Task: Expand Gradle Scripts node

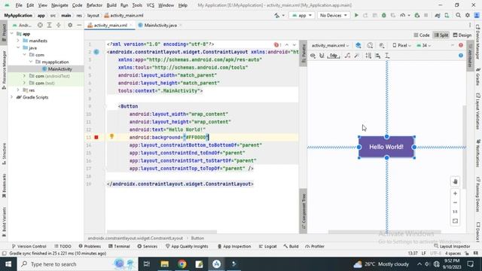Action: [12, 97]
